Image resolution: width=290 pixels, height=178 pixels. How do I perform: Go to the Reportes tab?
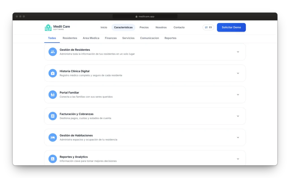[x=170, y=38]
